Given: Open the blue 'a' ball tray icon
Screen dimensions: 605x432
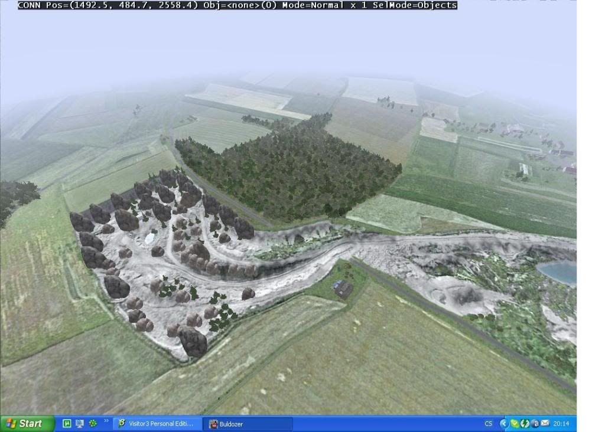Looking at the screenshot, I should pyautogui.click(x=534, y=424).
